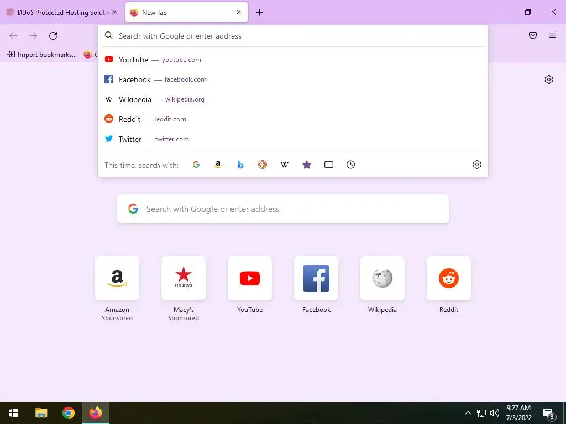Image resolution: width=566 pixels, height=424 pixels.
Task: Search open Tabs using the rectangle icon
Action: 329,165
